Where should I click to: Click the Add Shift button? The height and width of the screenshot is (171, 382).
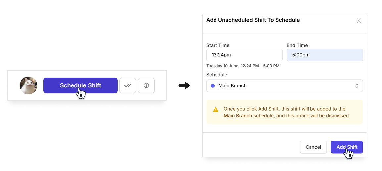click(347, 147)
